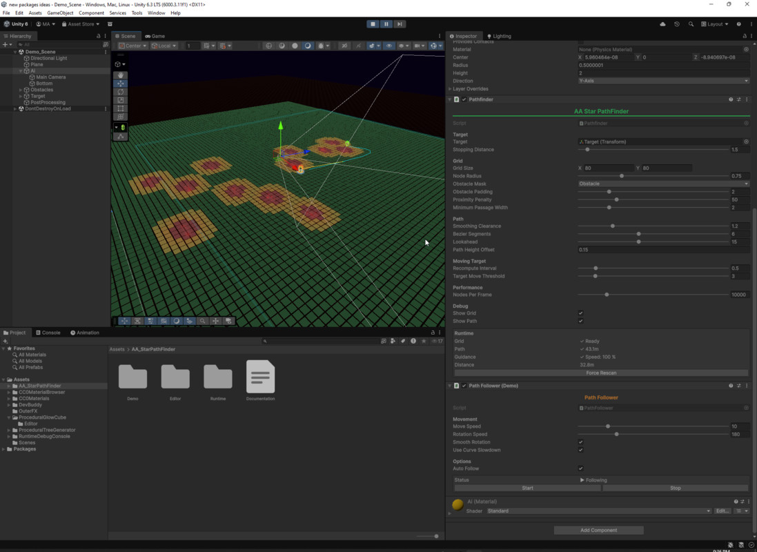This screenshot has width=757, height=552.
Task: Open the Direction Y-Axis dropdown
Action: tap(663, 81)
